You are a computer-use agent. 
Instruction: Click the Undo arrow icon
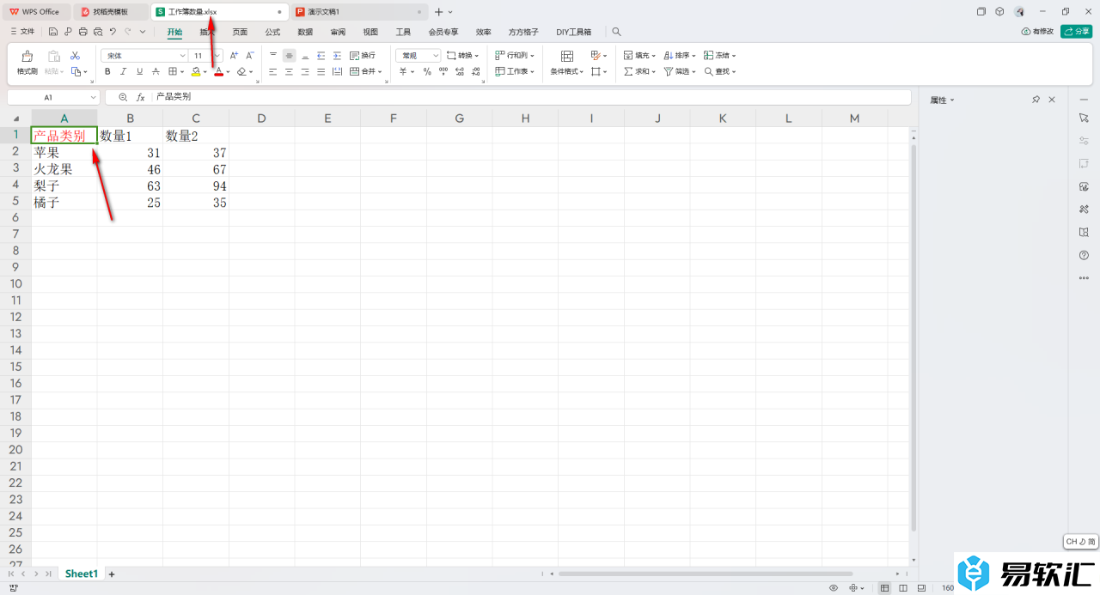[x=113, y=32]
